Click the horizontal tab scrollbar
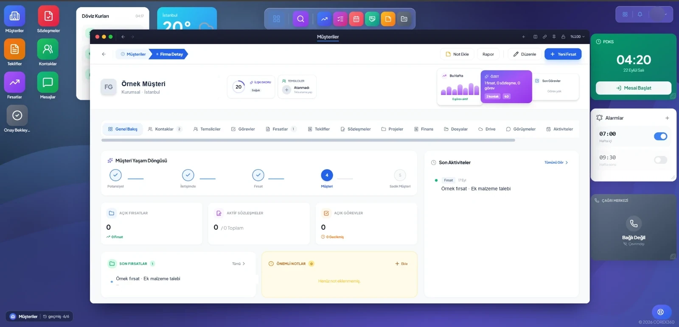The height and width of the screenshot is (327, 679). click(308, 140)
